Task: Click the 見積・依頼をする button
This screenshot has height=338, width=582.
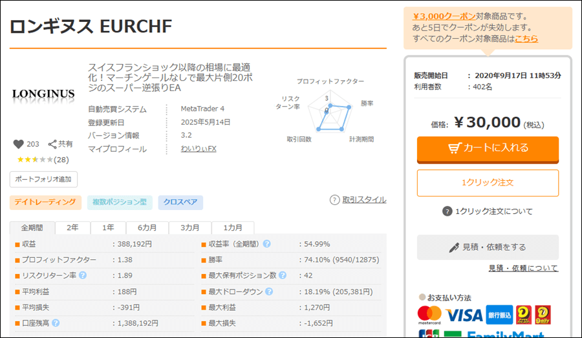Action: click(488, 247)
